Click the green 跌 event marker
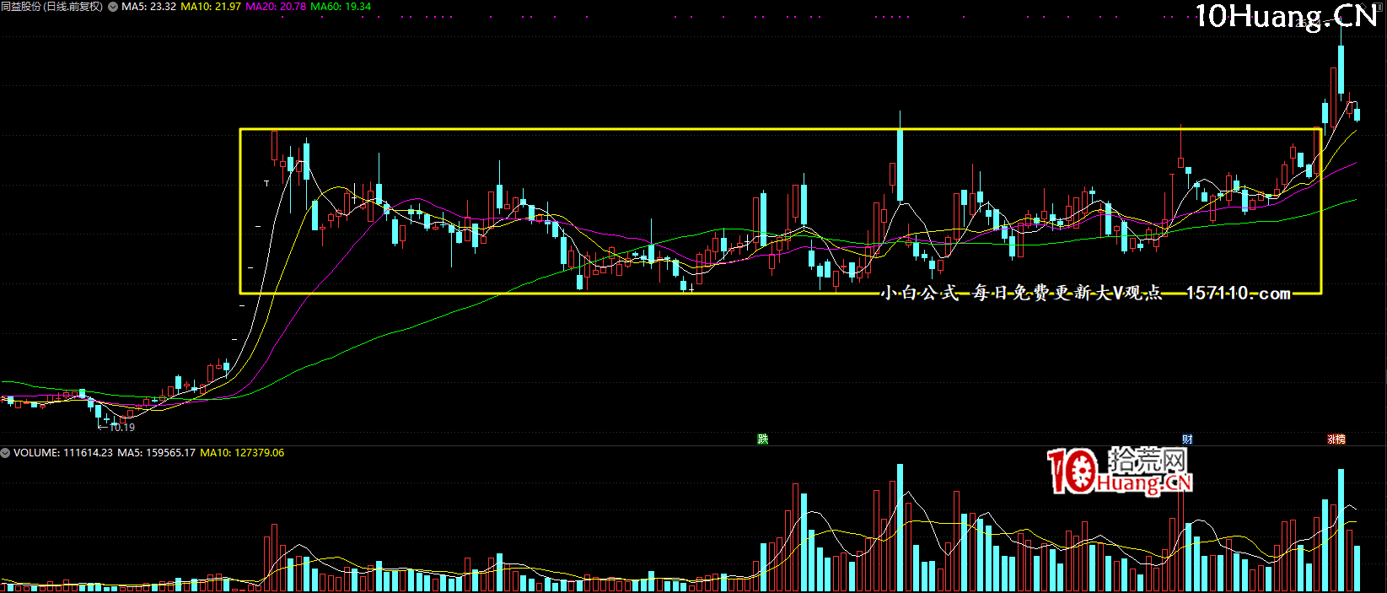Viewport: 1387px width, 593px height. 763,439
